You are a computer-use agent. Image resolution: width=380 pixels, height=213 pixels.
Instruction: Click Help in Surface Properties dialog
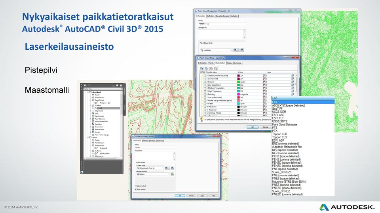213,196
